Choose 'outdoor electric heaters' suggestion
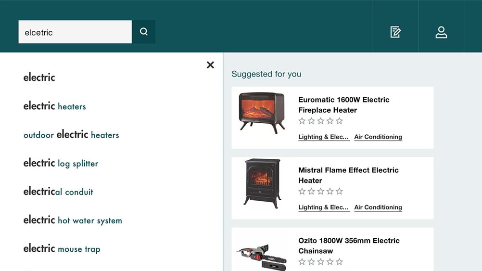 pyautogui.click(x=71, y=135)
